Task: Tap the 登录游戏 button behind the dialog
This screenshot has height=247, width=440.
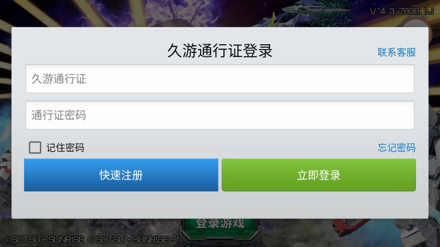Action: coord(220,224)
